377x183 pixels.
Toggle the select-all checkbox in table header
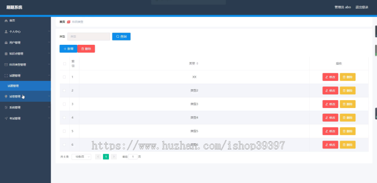pyautogui.click(x=65, y=64)
